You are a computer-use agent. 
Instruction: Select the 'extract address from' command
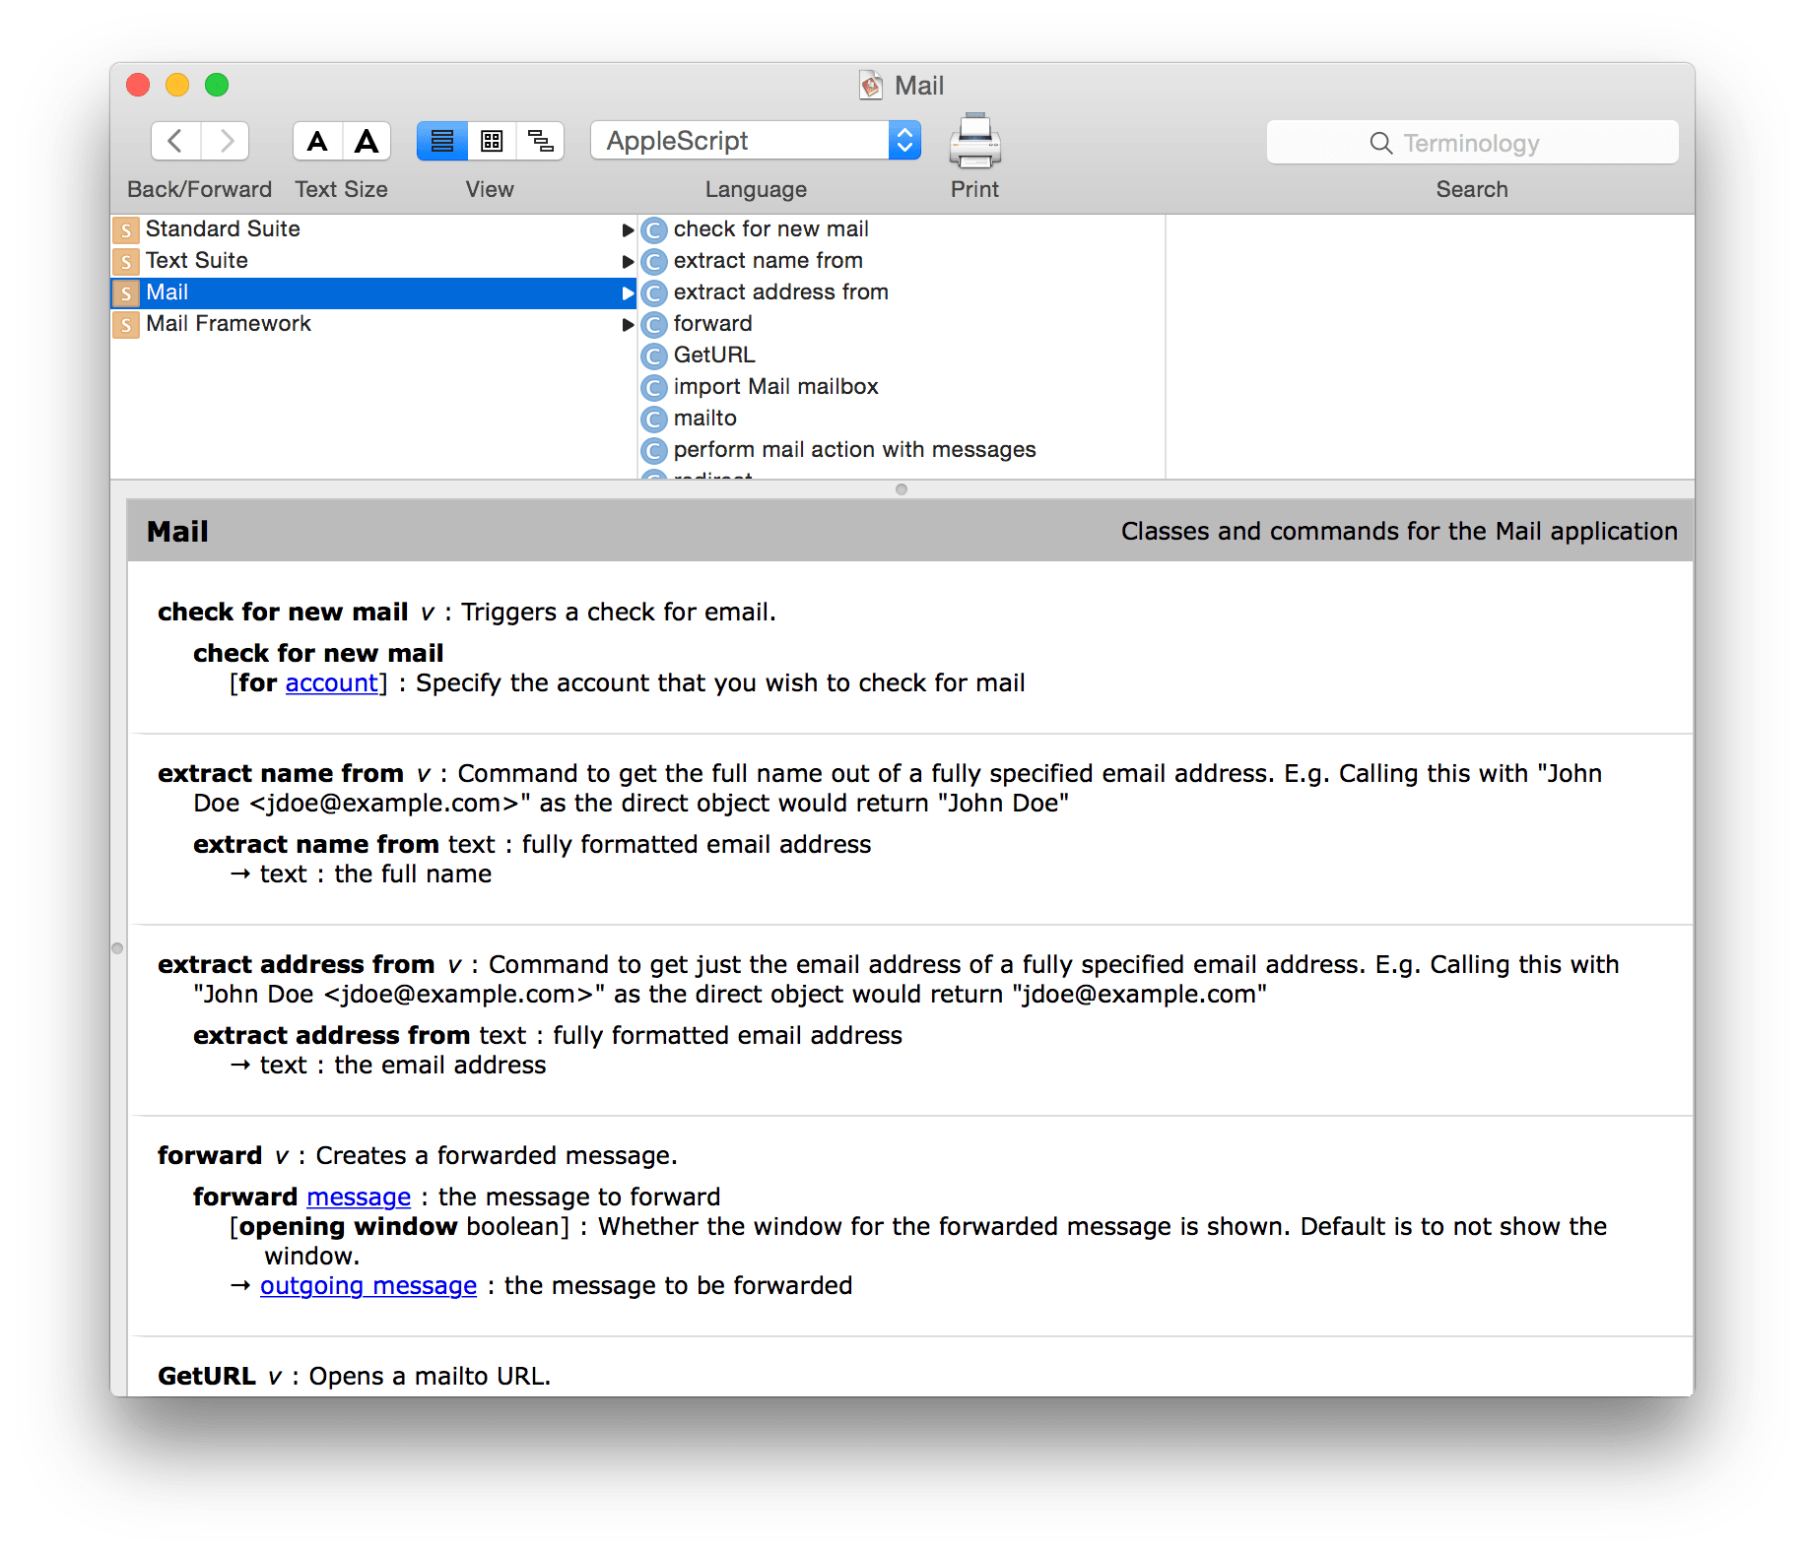[x=902, y=292]
